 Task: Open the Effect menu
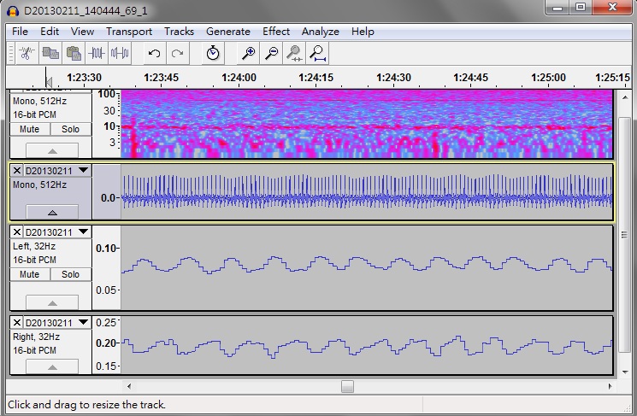[276, 32]
